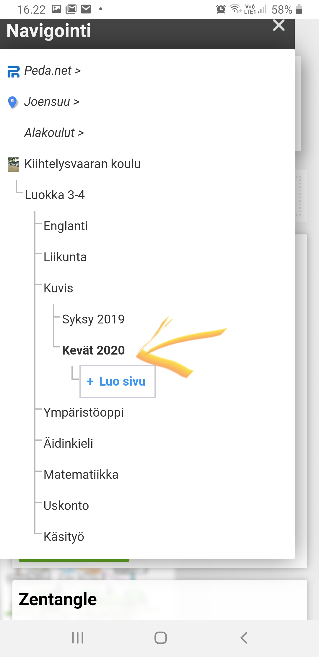Open the Englanti page

pyautogui.click(x=66, y=226)
